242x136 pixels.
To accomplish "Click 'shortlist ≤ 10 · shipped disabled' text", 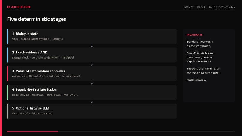I will 32,113.
